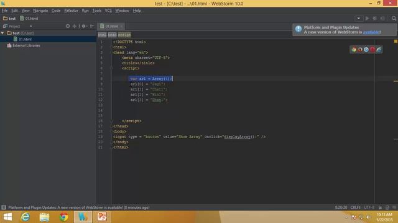Click yellow inspection indicator at top of gutter
Image resolution: width=398 pixels, height=223 pixels.
tap(396, 42)
